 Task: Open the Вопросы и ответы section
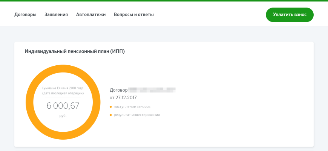(134, 15)
